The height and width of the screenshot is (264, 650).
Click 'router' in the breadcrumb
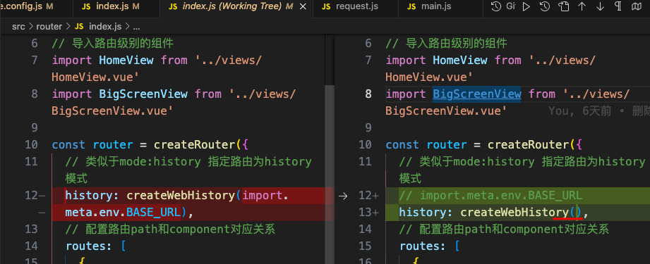tap(49, 27)
